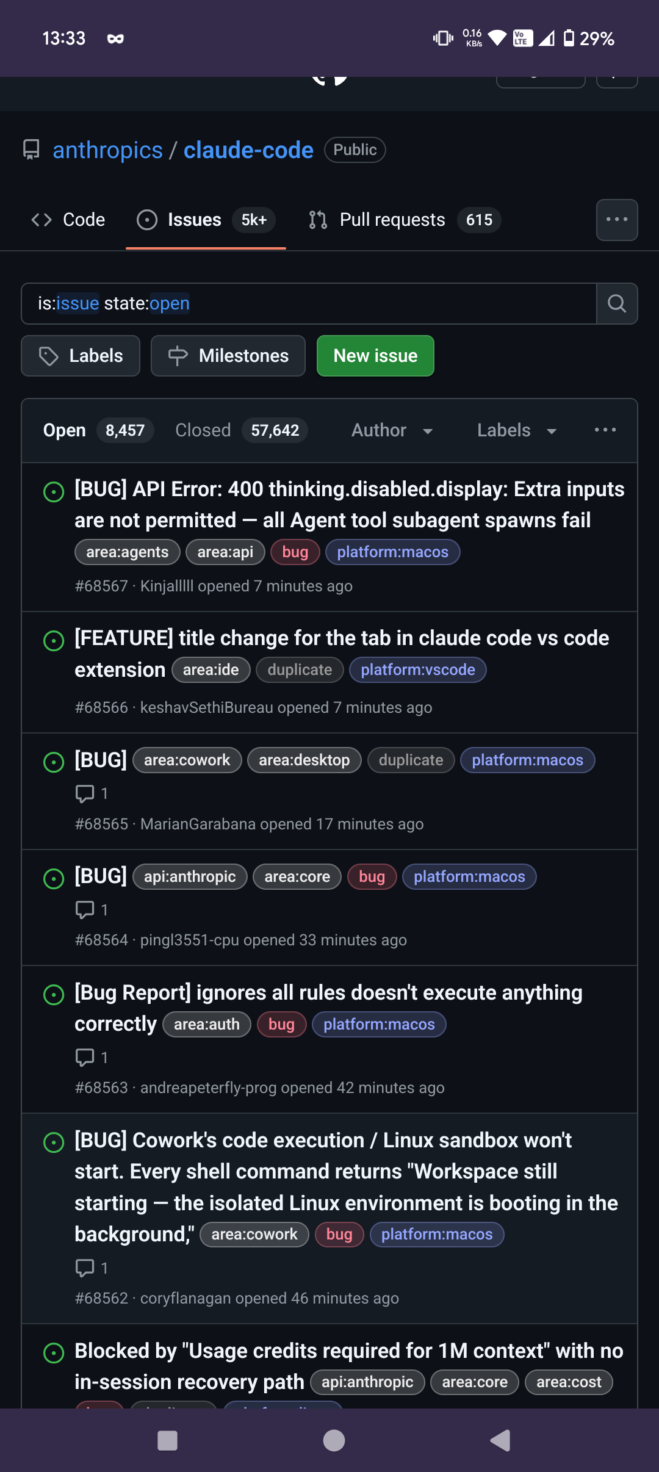The height and width of the screenshot is (1472, 659).
Task: Open comments on issue #68565
Action: pos(92,793)
